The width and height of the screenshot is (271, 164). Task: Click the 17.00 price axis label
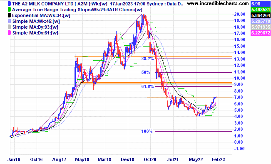click(x=239, y=33)
